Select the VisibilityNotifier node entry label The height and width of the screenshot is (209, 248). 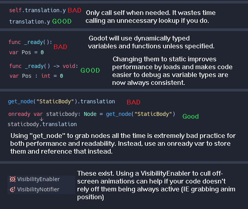click(38, 189)
